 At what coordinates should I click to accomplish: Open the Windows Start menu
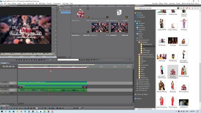(2, 111)
